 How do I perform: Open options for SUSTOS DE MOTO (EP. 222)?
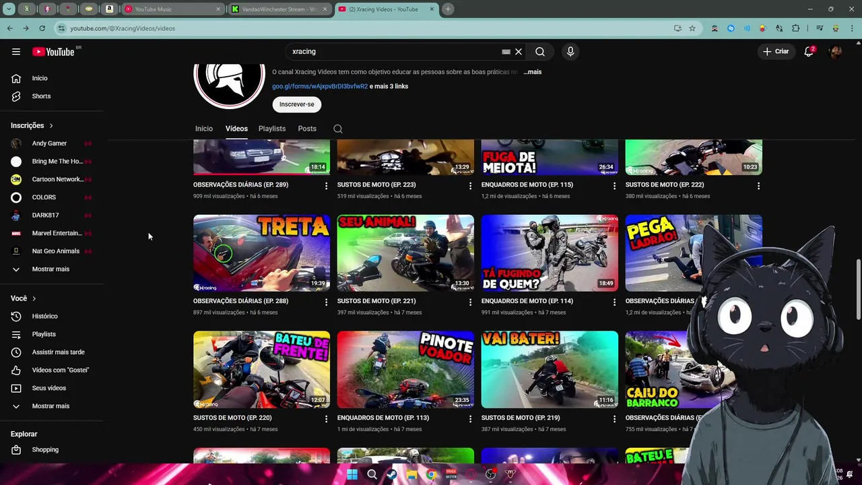tap(758, 186)
